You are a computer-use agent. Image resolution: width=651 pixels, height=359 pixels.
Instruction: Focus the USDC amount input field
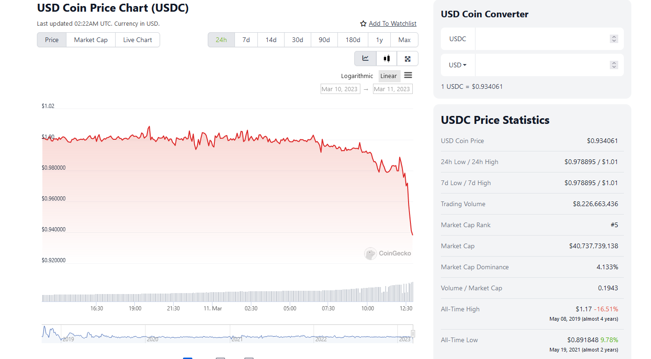541,39
